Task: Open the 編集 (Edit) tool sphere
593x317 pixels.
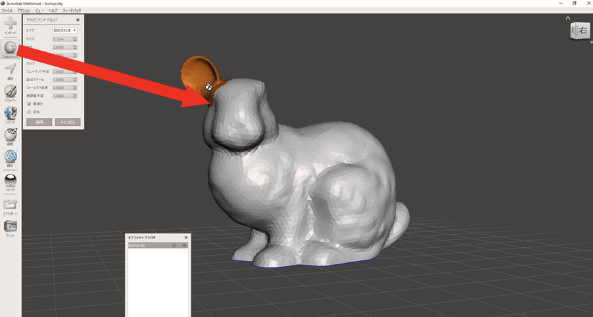Action: [x=10, y=134]
